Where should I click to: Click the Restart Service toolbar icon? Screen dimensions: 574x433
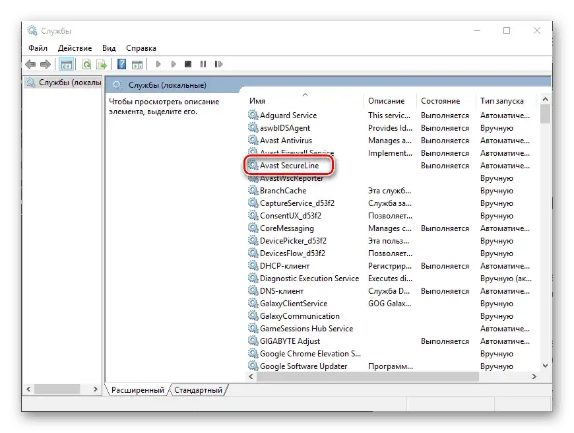tap(218, 64)
